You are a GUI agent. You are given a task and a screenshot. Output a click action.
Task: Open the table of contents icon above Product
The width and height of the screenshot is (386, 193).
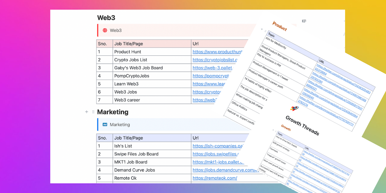tap(304, 21)
